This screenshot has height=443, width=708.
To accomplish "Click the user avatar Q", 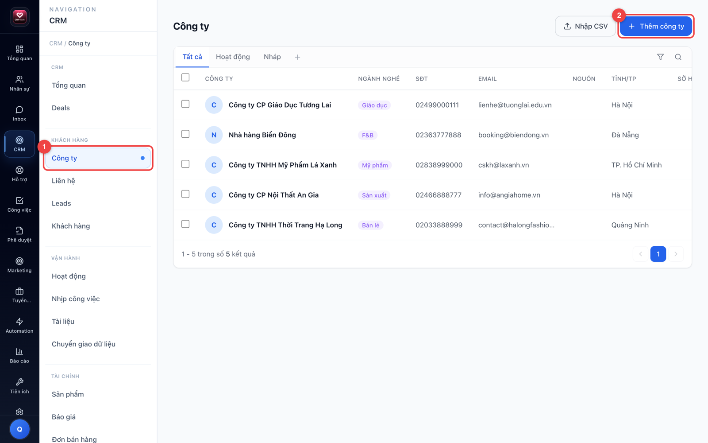I will [x=19, y=429].
